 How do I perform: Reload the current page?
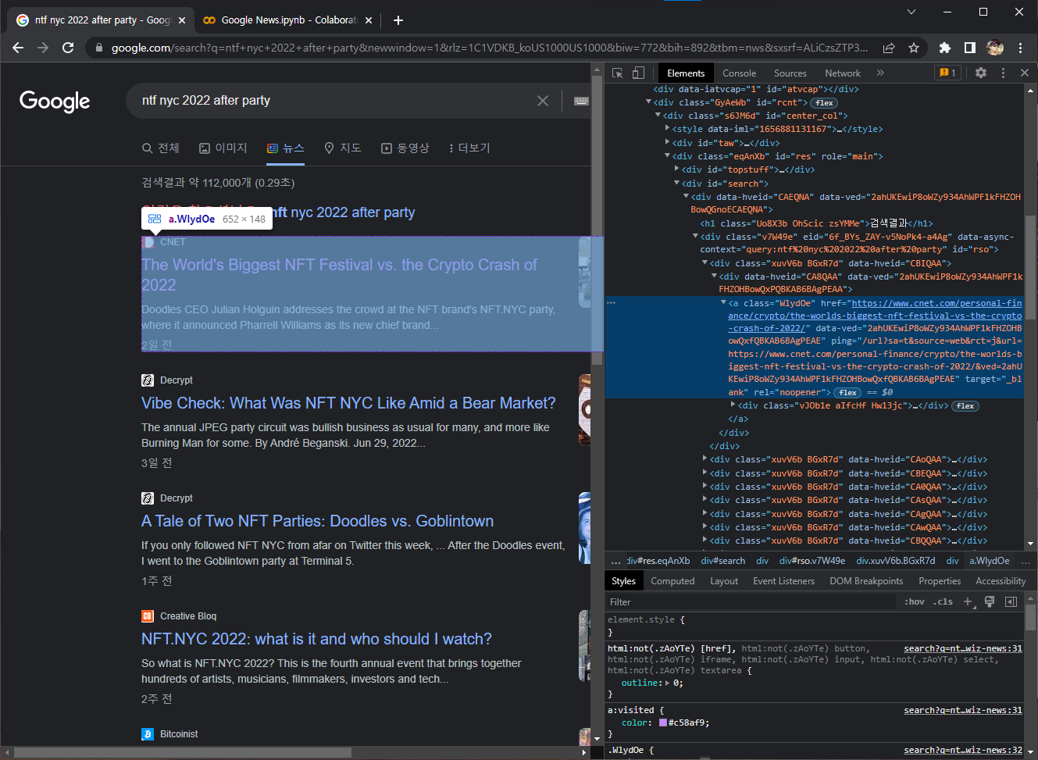coord(68,48)
